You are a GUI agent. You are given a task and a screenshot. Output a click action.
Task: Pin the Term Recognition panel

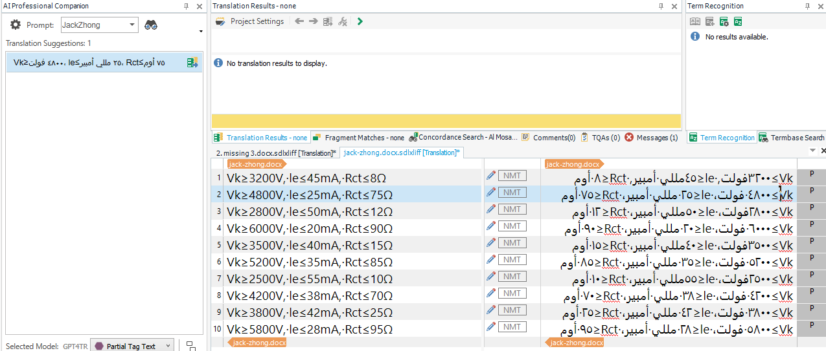807,6
